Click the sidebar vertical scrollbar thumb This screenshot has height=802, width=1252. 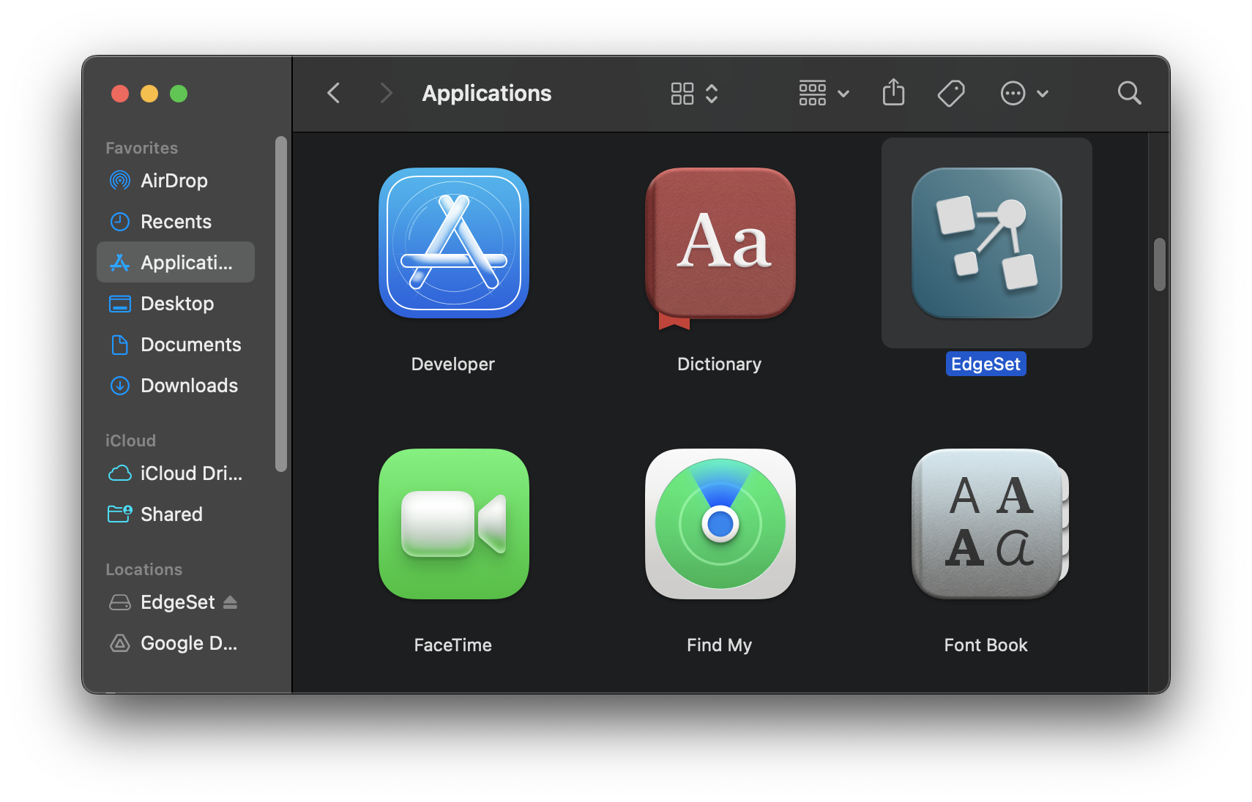(x=280, y=304)
